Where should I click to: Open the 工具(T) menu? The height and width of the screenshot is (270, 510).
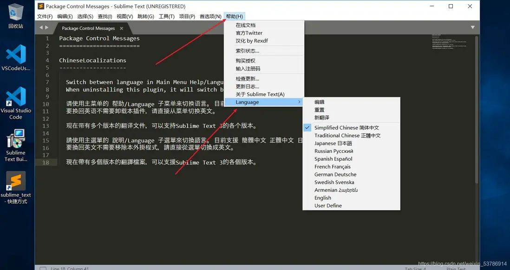pyautogui.click(x=167, y=16)
